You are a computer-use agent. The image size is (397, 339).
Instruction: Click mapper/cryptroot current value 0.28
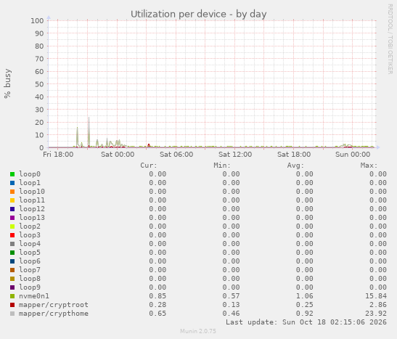pos(157,305)
